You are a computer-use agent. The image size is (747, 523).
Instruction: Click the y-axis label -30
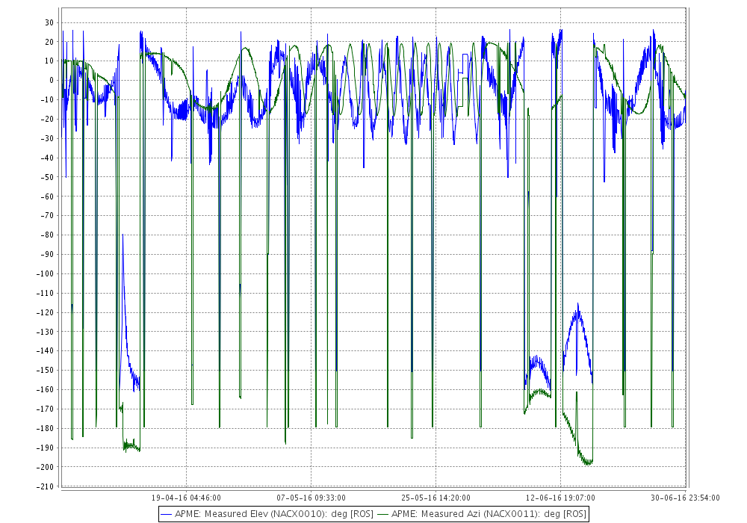(x=47, y=139)
